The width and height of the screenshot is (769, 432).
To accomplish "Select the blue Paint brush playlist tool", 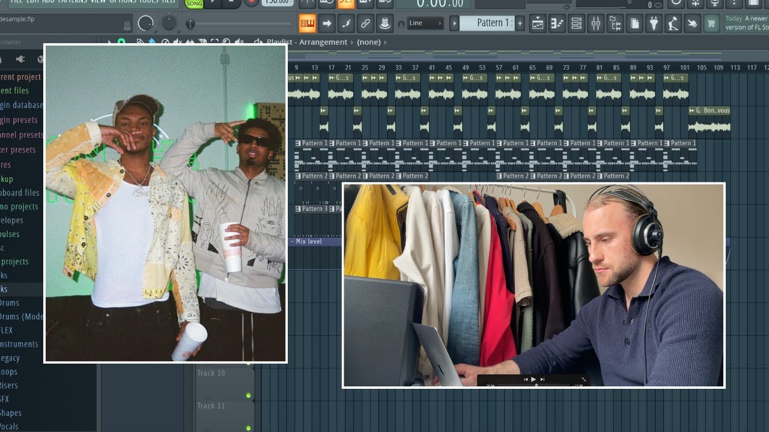I will 151,41.
